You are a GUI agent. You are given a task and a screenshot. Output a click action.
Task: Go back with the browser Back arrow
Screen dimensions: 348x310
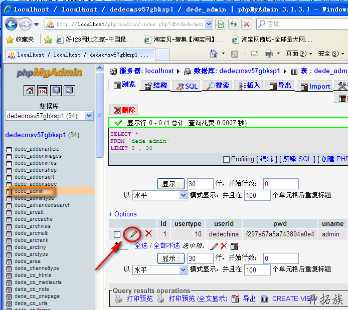[x=11, y=24]
